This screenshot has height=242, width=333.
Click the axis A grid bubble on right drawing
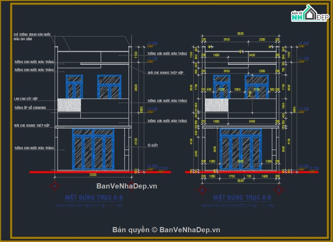pos(202,190)
